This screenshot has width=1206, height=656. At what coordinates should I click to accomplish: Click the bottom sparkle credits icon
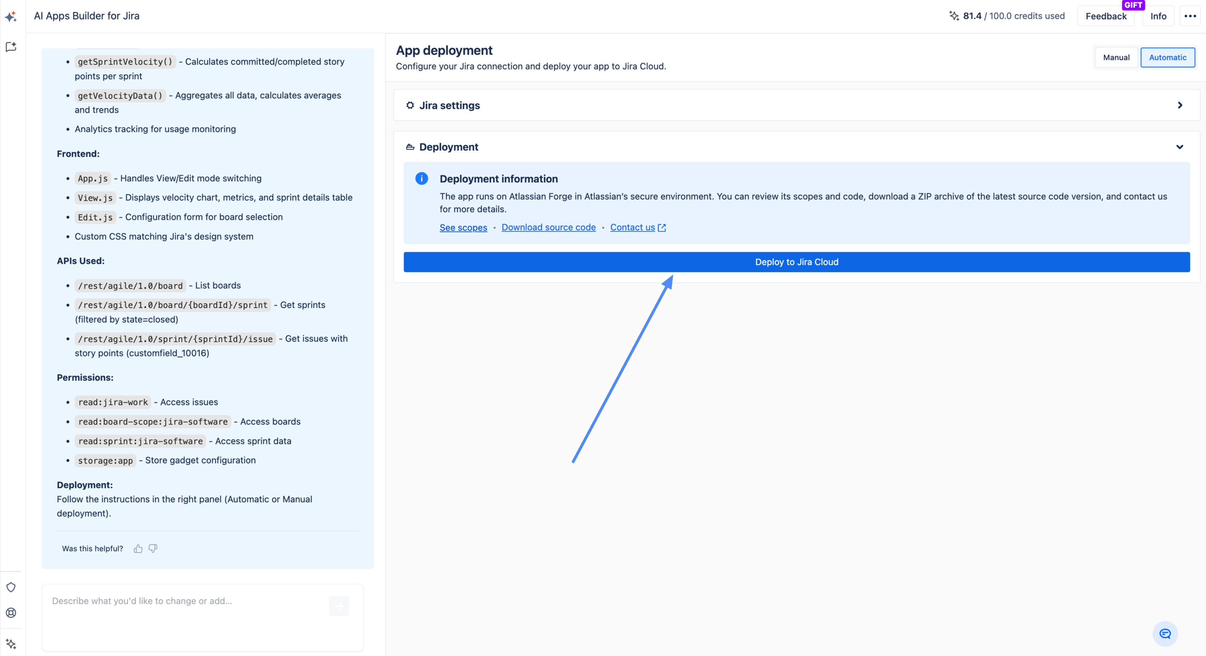click(11, 644)
